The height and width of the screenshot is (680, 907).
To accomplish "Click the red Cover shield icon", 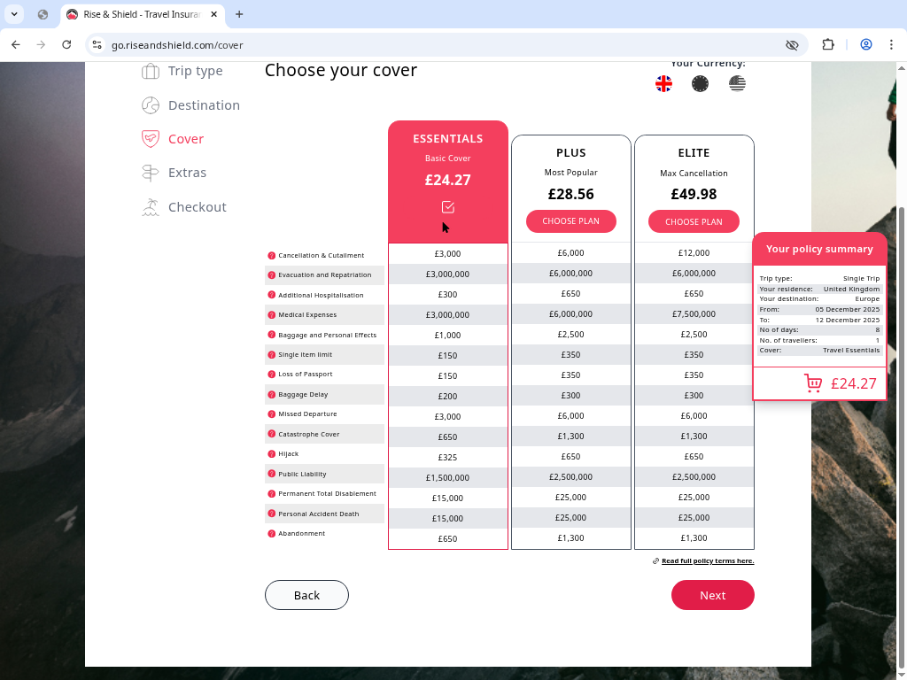I will click(150, 138).
